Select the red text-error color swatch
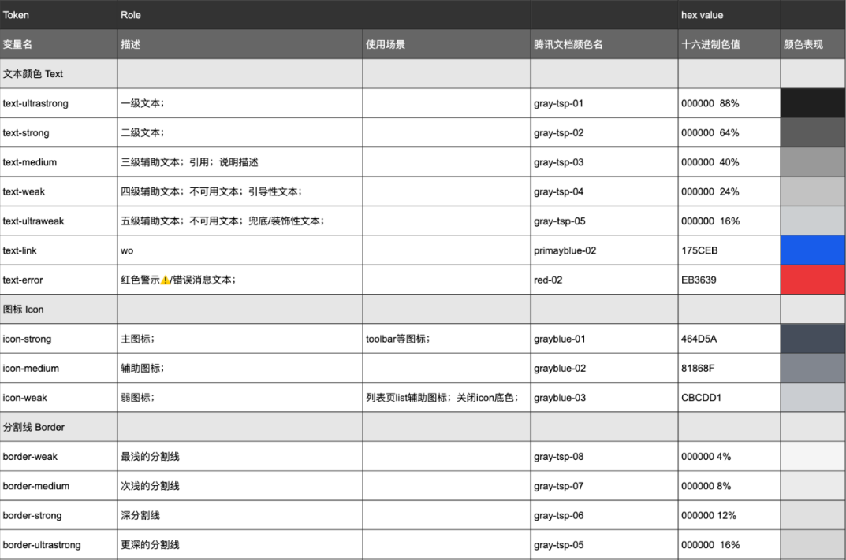 pos(813,280)
